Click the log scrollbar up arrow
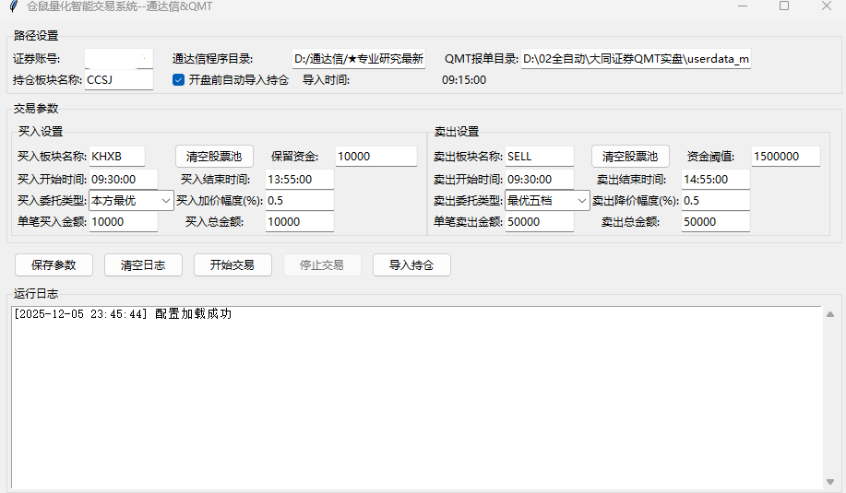Screen dimensions: 846x493 [x=829, y=315]
